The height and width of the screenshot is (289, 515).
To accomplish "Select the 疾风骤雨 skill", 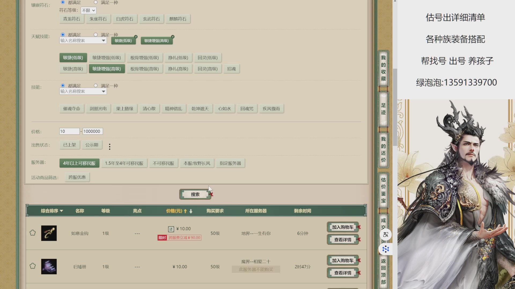I will (x=271, y=109).
